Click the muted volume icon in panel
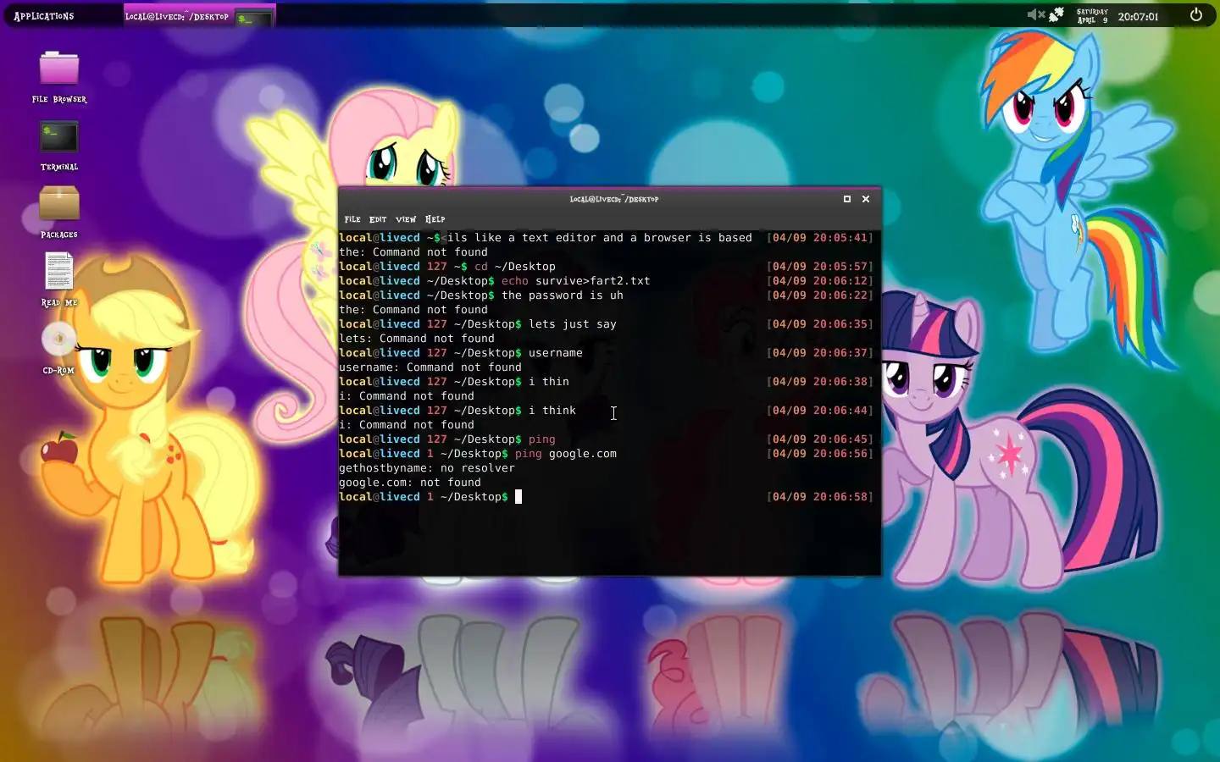Screen dimensions: 1220x762 (x=1034, y=15)
